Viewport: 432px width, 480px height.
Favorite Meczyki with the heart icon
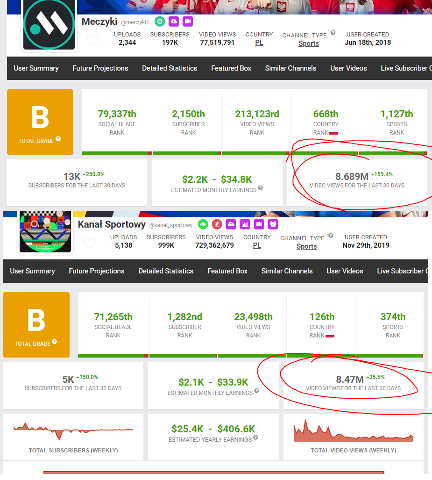[93, 40]
